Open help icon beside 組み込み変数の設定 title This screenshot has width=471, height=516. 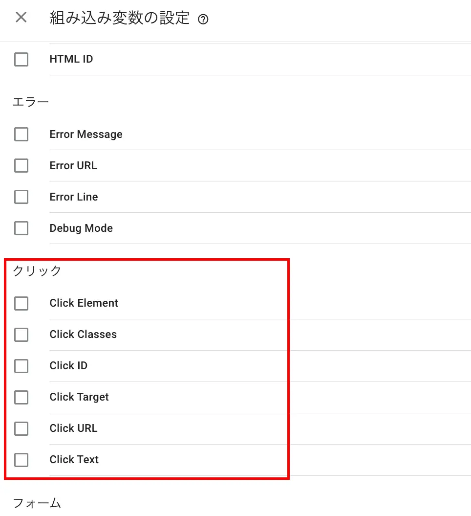tap(203, 20)
